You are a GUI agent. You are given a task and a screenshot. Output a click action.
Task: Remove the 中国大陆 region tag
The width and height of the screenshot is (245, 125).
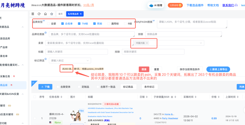tap(147, 43)
